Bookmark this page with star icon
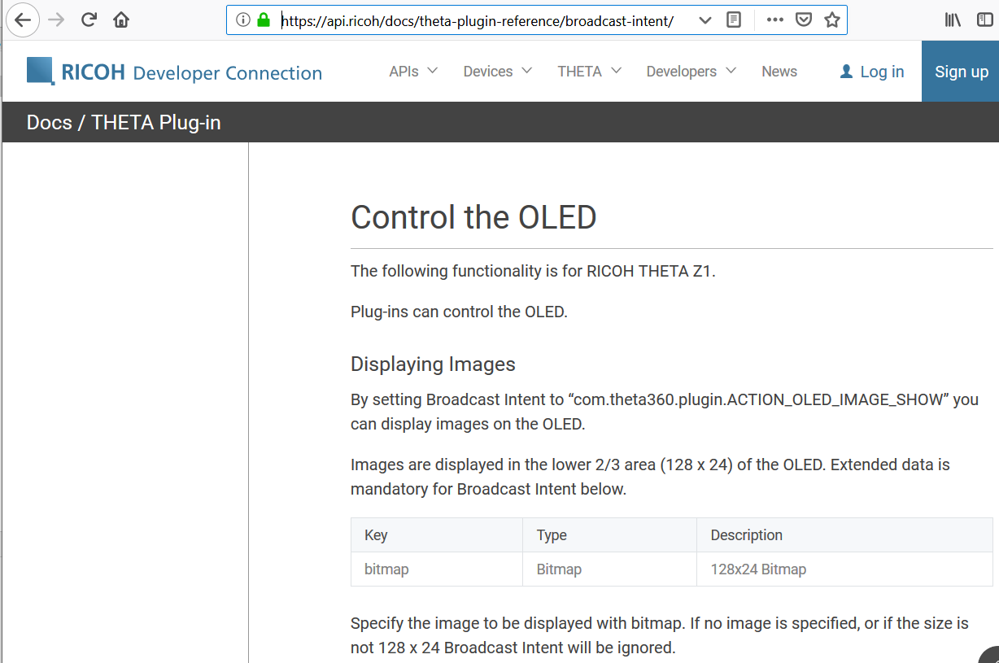 pos(831,20)
